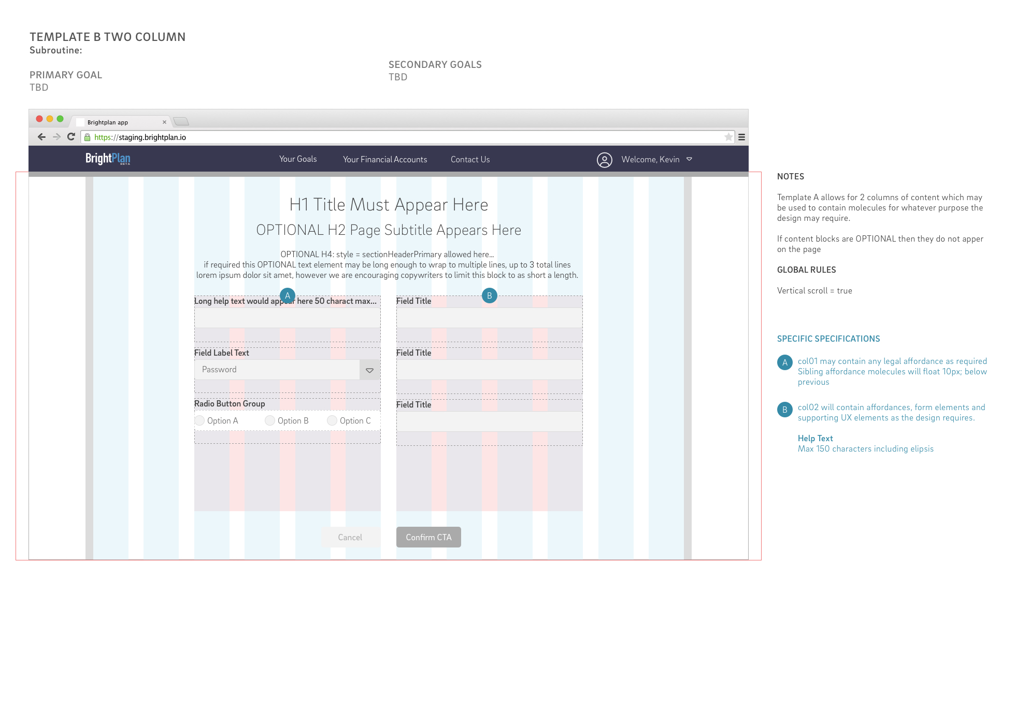Open the browser hamburger menu
This screenshot has height=703, width=1030.
click(x=741, y=137)
